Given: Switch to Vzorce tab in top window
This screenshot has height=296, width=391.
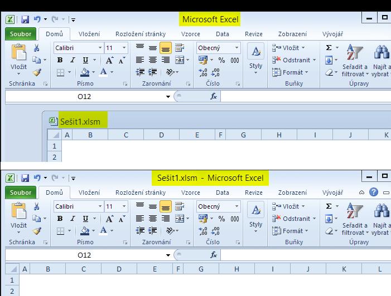Looking at the screenshot, I should (191, 34).
